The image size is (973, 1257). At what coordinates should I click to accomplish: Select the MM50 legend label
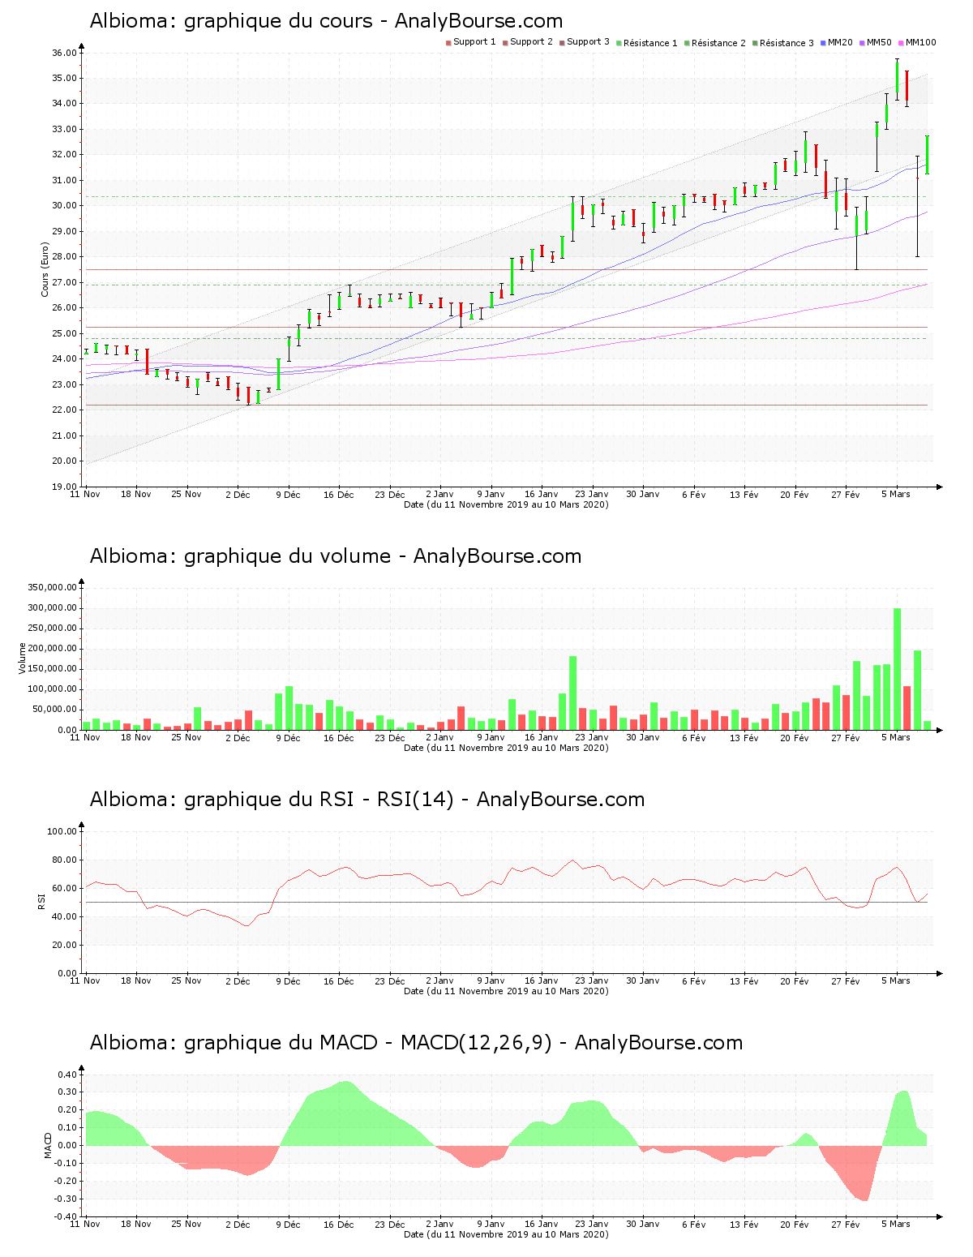click(879, 42)
